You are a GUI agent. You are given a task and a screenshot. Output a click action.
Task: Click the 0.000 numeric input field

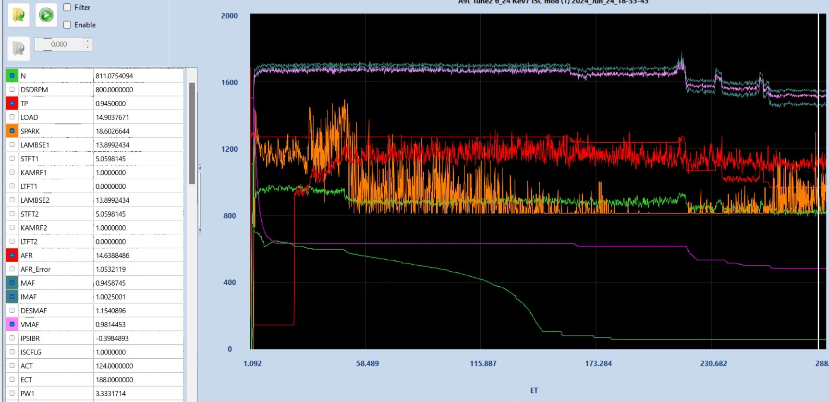59,44
